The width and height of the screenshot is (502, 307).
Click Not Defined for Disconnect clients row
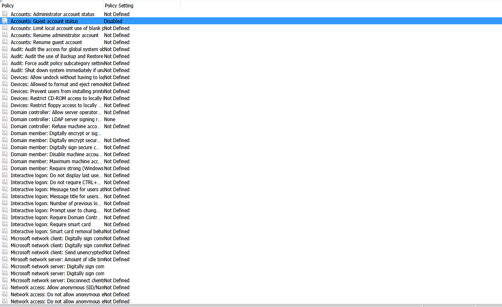point(117,280)
